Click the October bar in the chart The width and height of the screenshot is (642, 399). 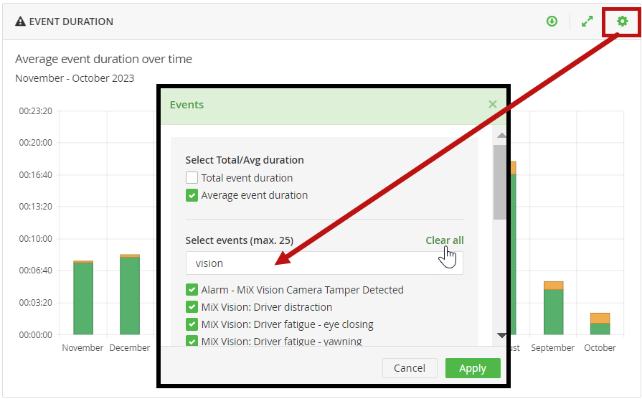coord(600,324)
